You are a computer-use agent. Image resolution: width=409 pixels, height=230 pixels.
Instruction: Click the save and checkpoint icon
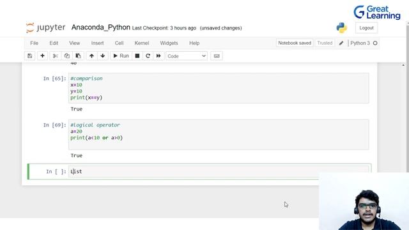click(x=30, y=56)
